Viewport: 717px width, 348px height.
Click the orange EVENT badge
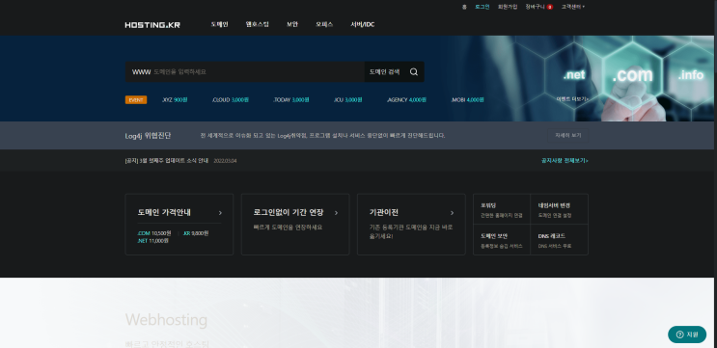(x=136, y=99)
